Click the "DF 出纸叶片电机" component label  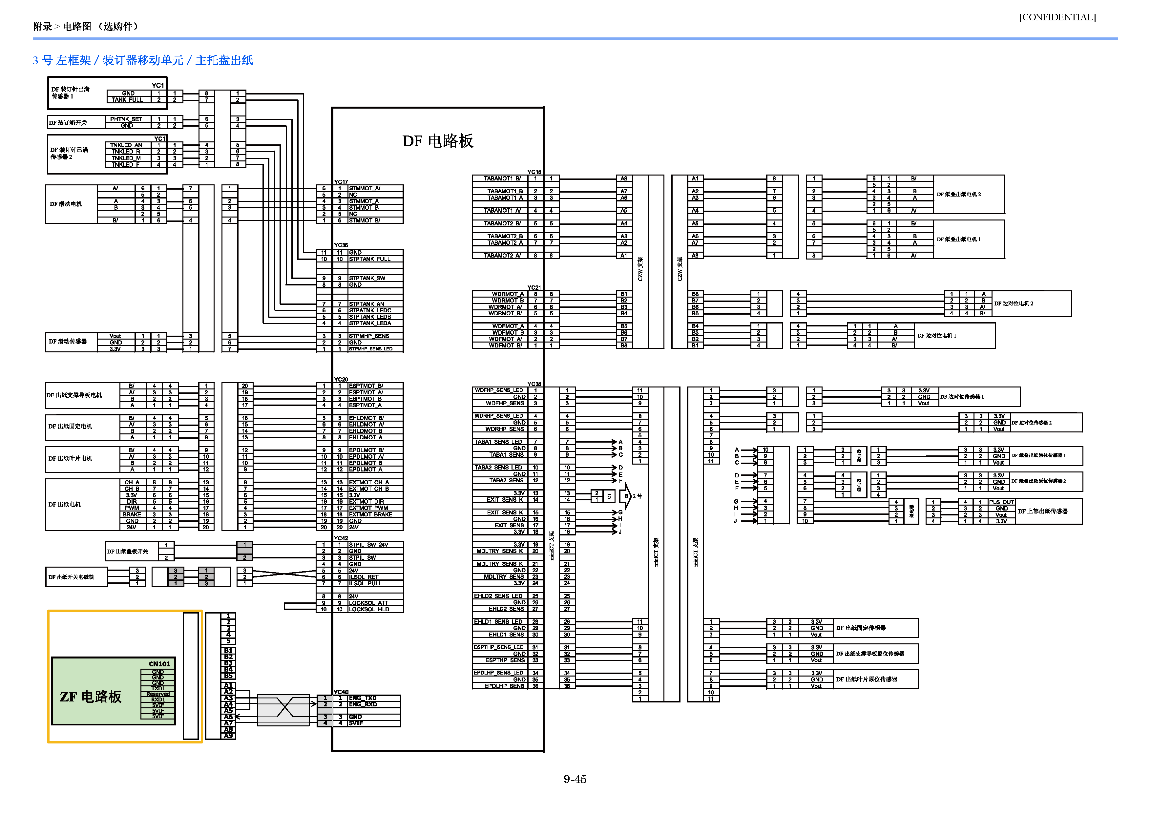pos(70,459)
